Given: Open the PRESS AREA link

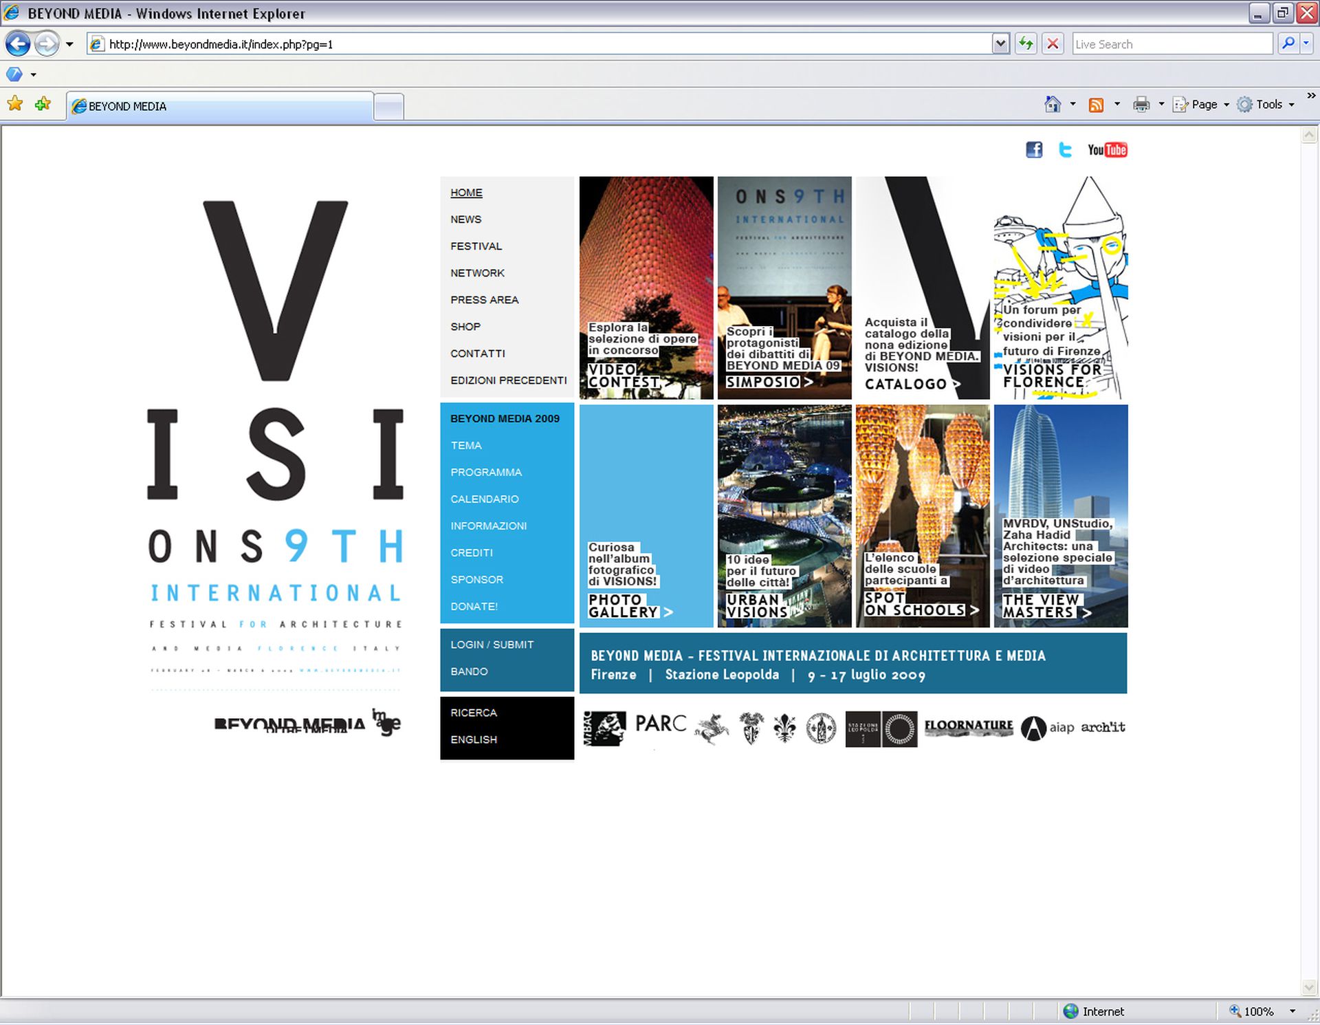Looking at the screenshot, I should (x=484, y=300).
